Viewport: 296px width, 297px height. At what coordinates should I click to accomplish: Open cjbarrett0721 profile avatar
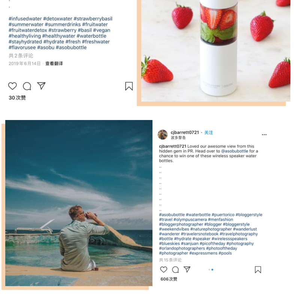tap(163, 135)
